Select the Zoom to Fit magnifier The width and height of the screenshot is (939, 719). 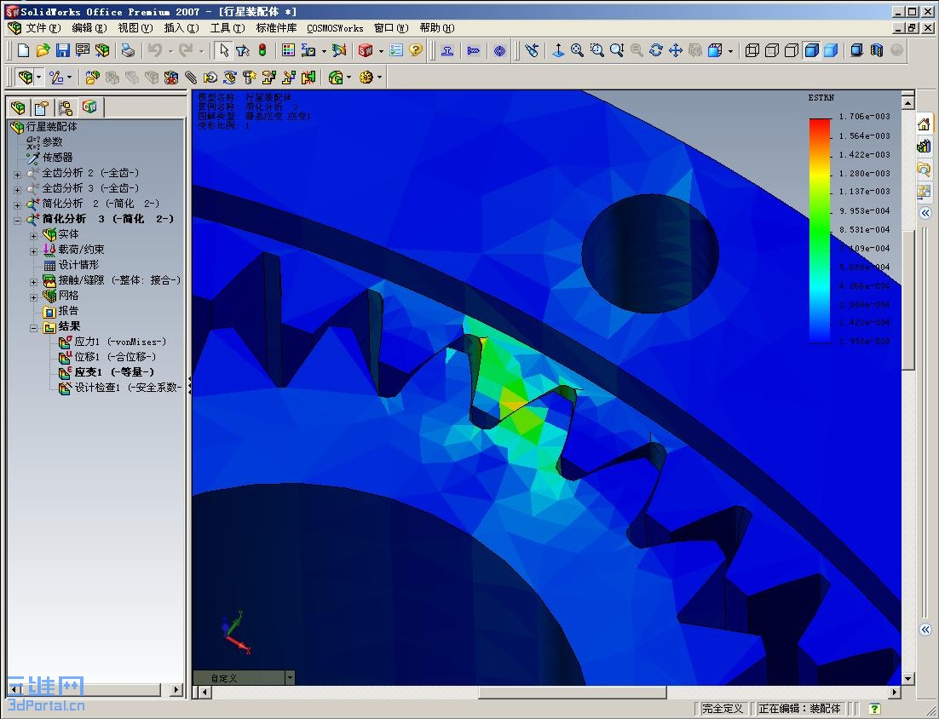577,50
